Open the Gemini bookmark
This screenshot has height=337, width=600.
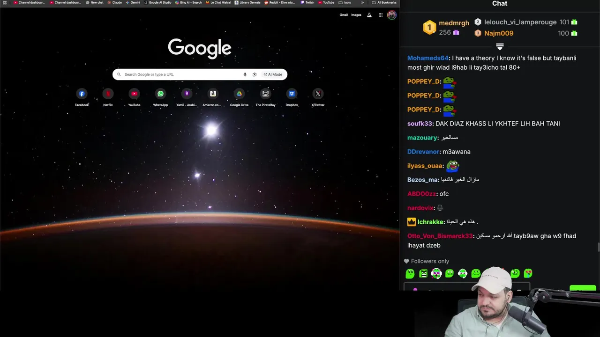[x=133, y=2]
